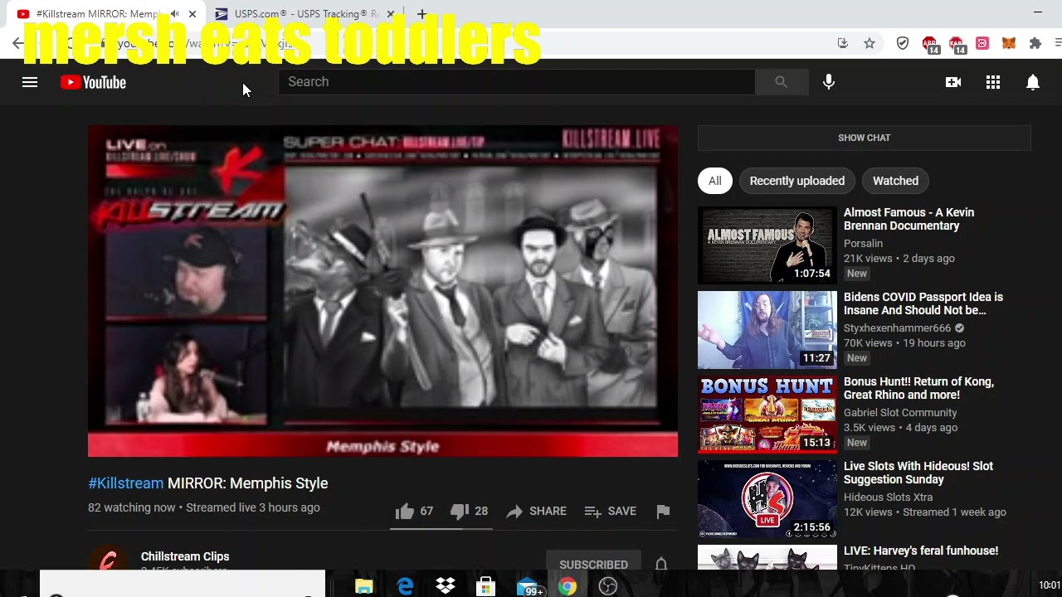
Task: Open the Mail app from the taskbar
Action: pyautogui.click(x=528, y=587)
